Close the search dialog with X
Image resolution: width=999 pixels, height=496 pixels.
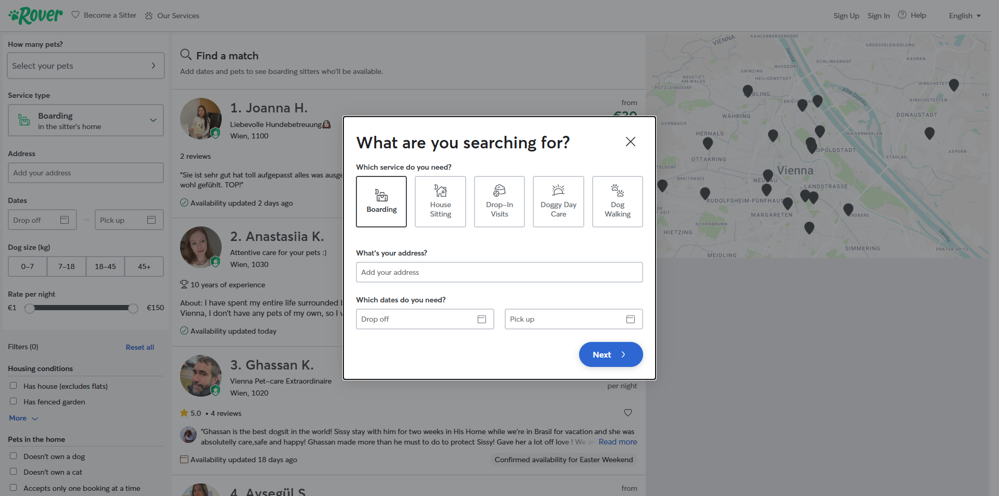click(630, 142)
